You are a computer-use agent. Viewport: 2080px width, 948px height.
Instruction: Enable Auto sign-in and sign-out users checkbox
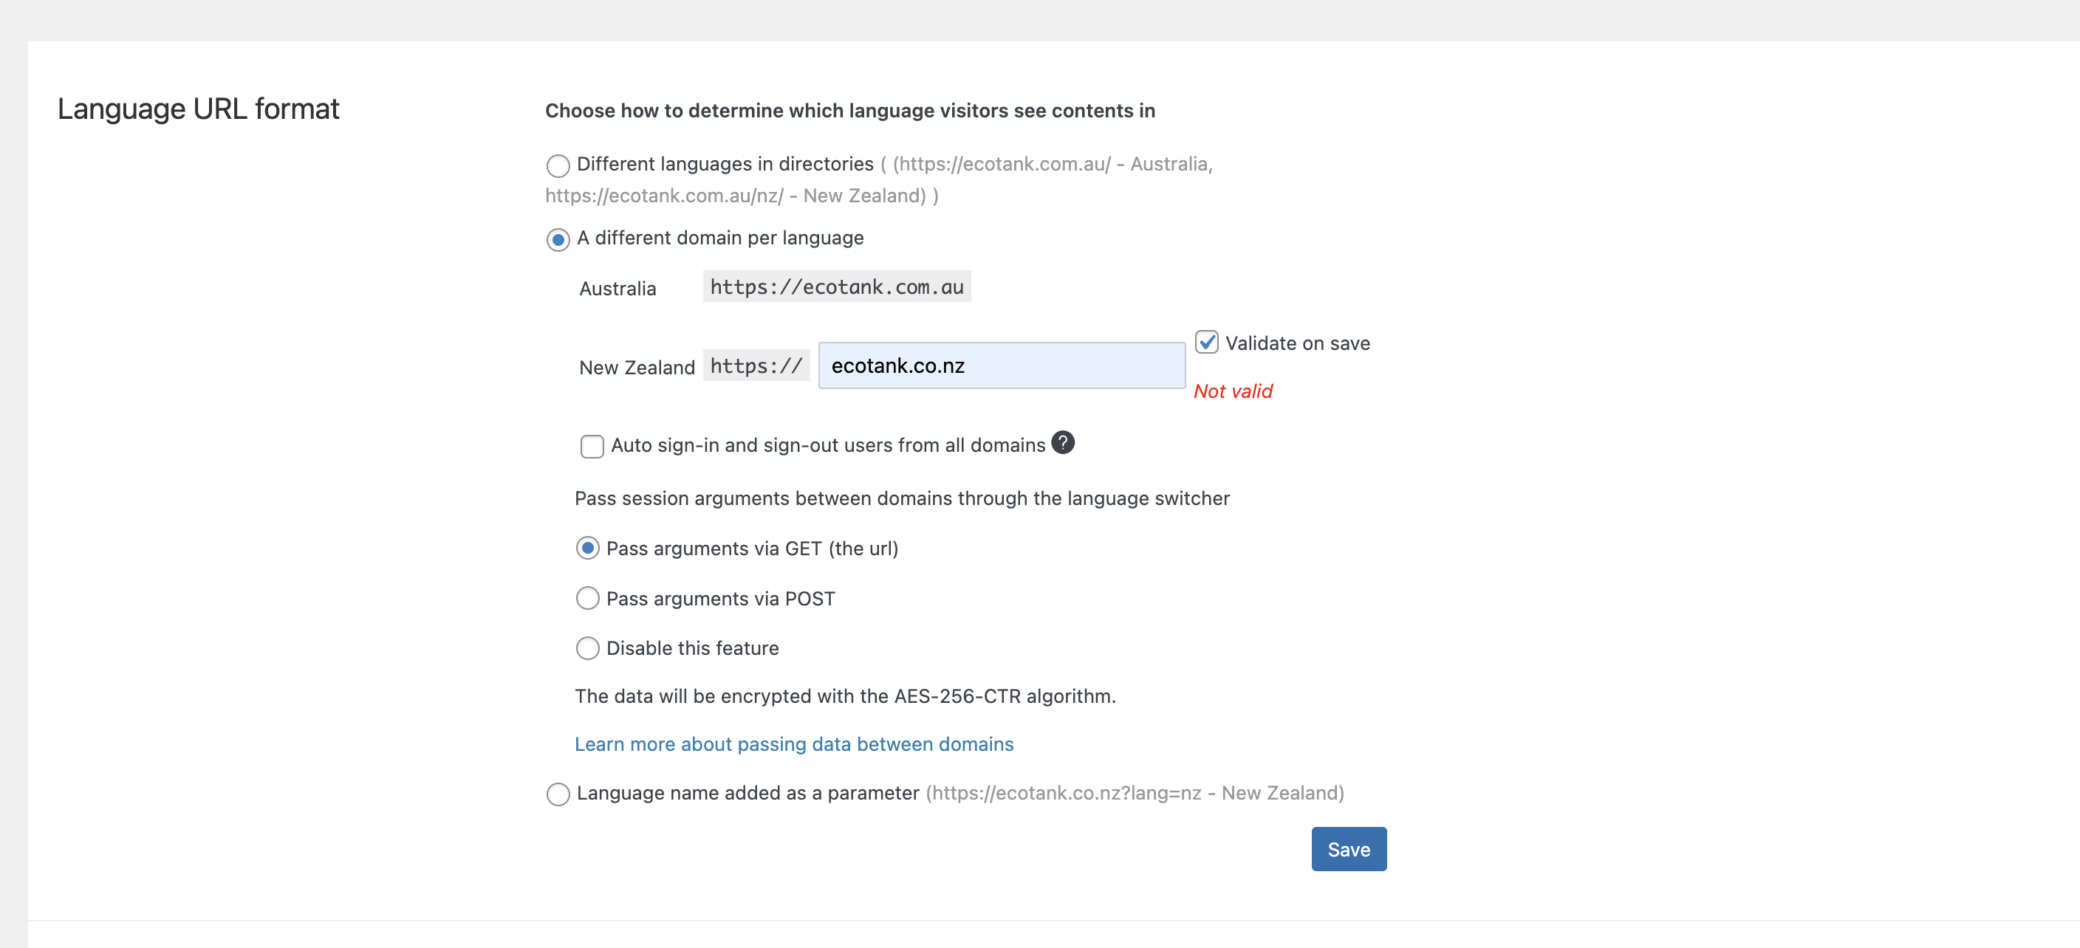click(x=592, y=446)
